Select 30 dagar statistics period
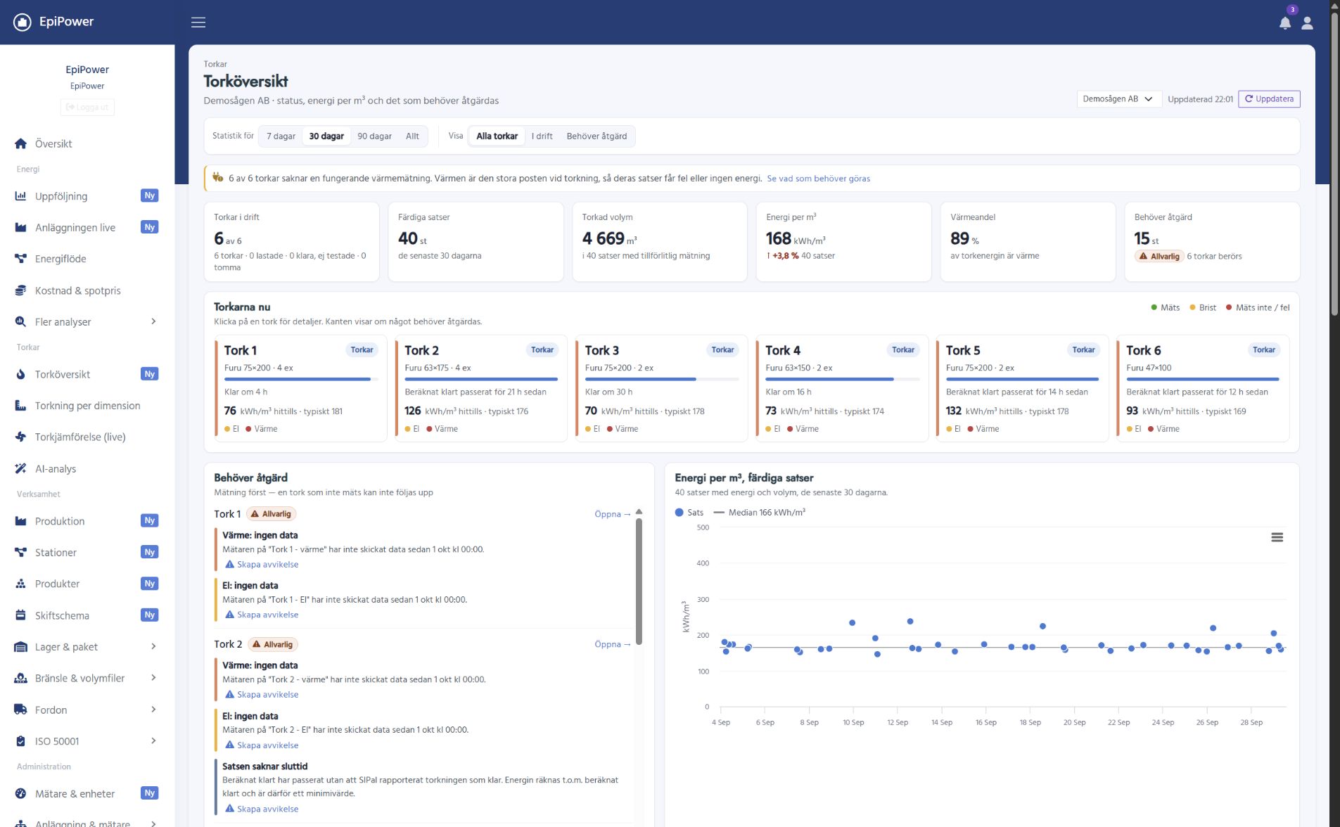Viewport: 1340px width, 827px height. coord(326,136)
